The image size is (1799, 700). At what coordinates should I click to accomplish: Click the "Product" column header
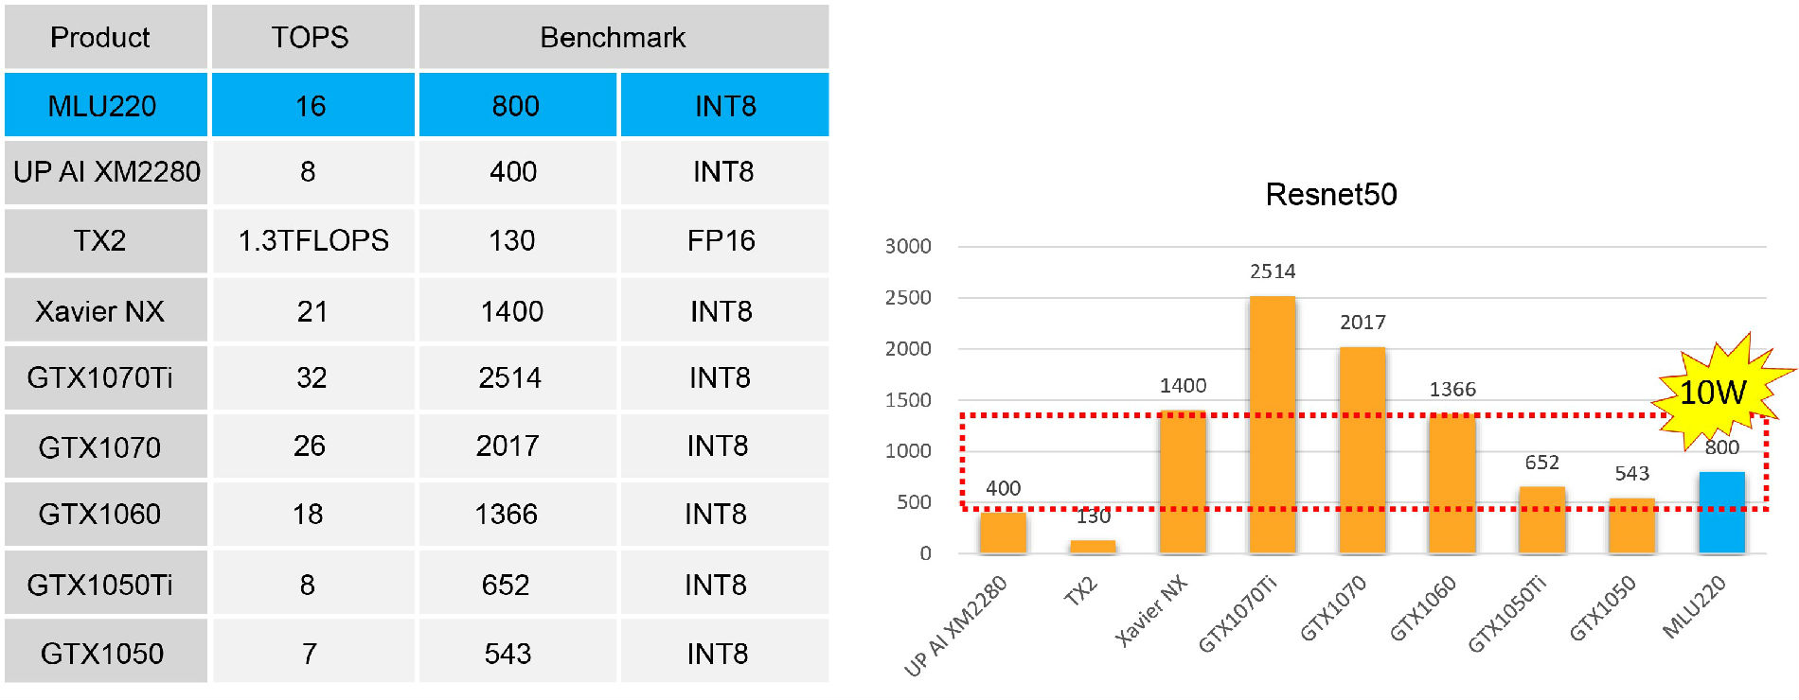tap(100, 38)
